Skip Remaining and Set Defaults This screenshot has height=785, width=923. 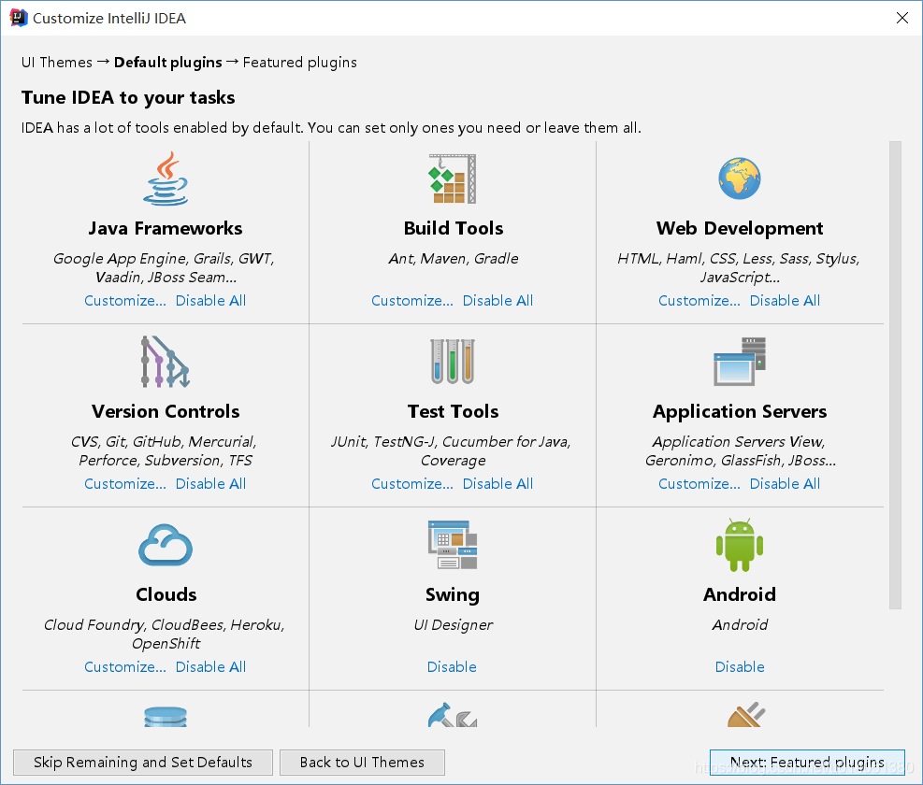143,763
